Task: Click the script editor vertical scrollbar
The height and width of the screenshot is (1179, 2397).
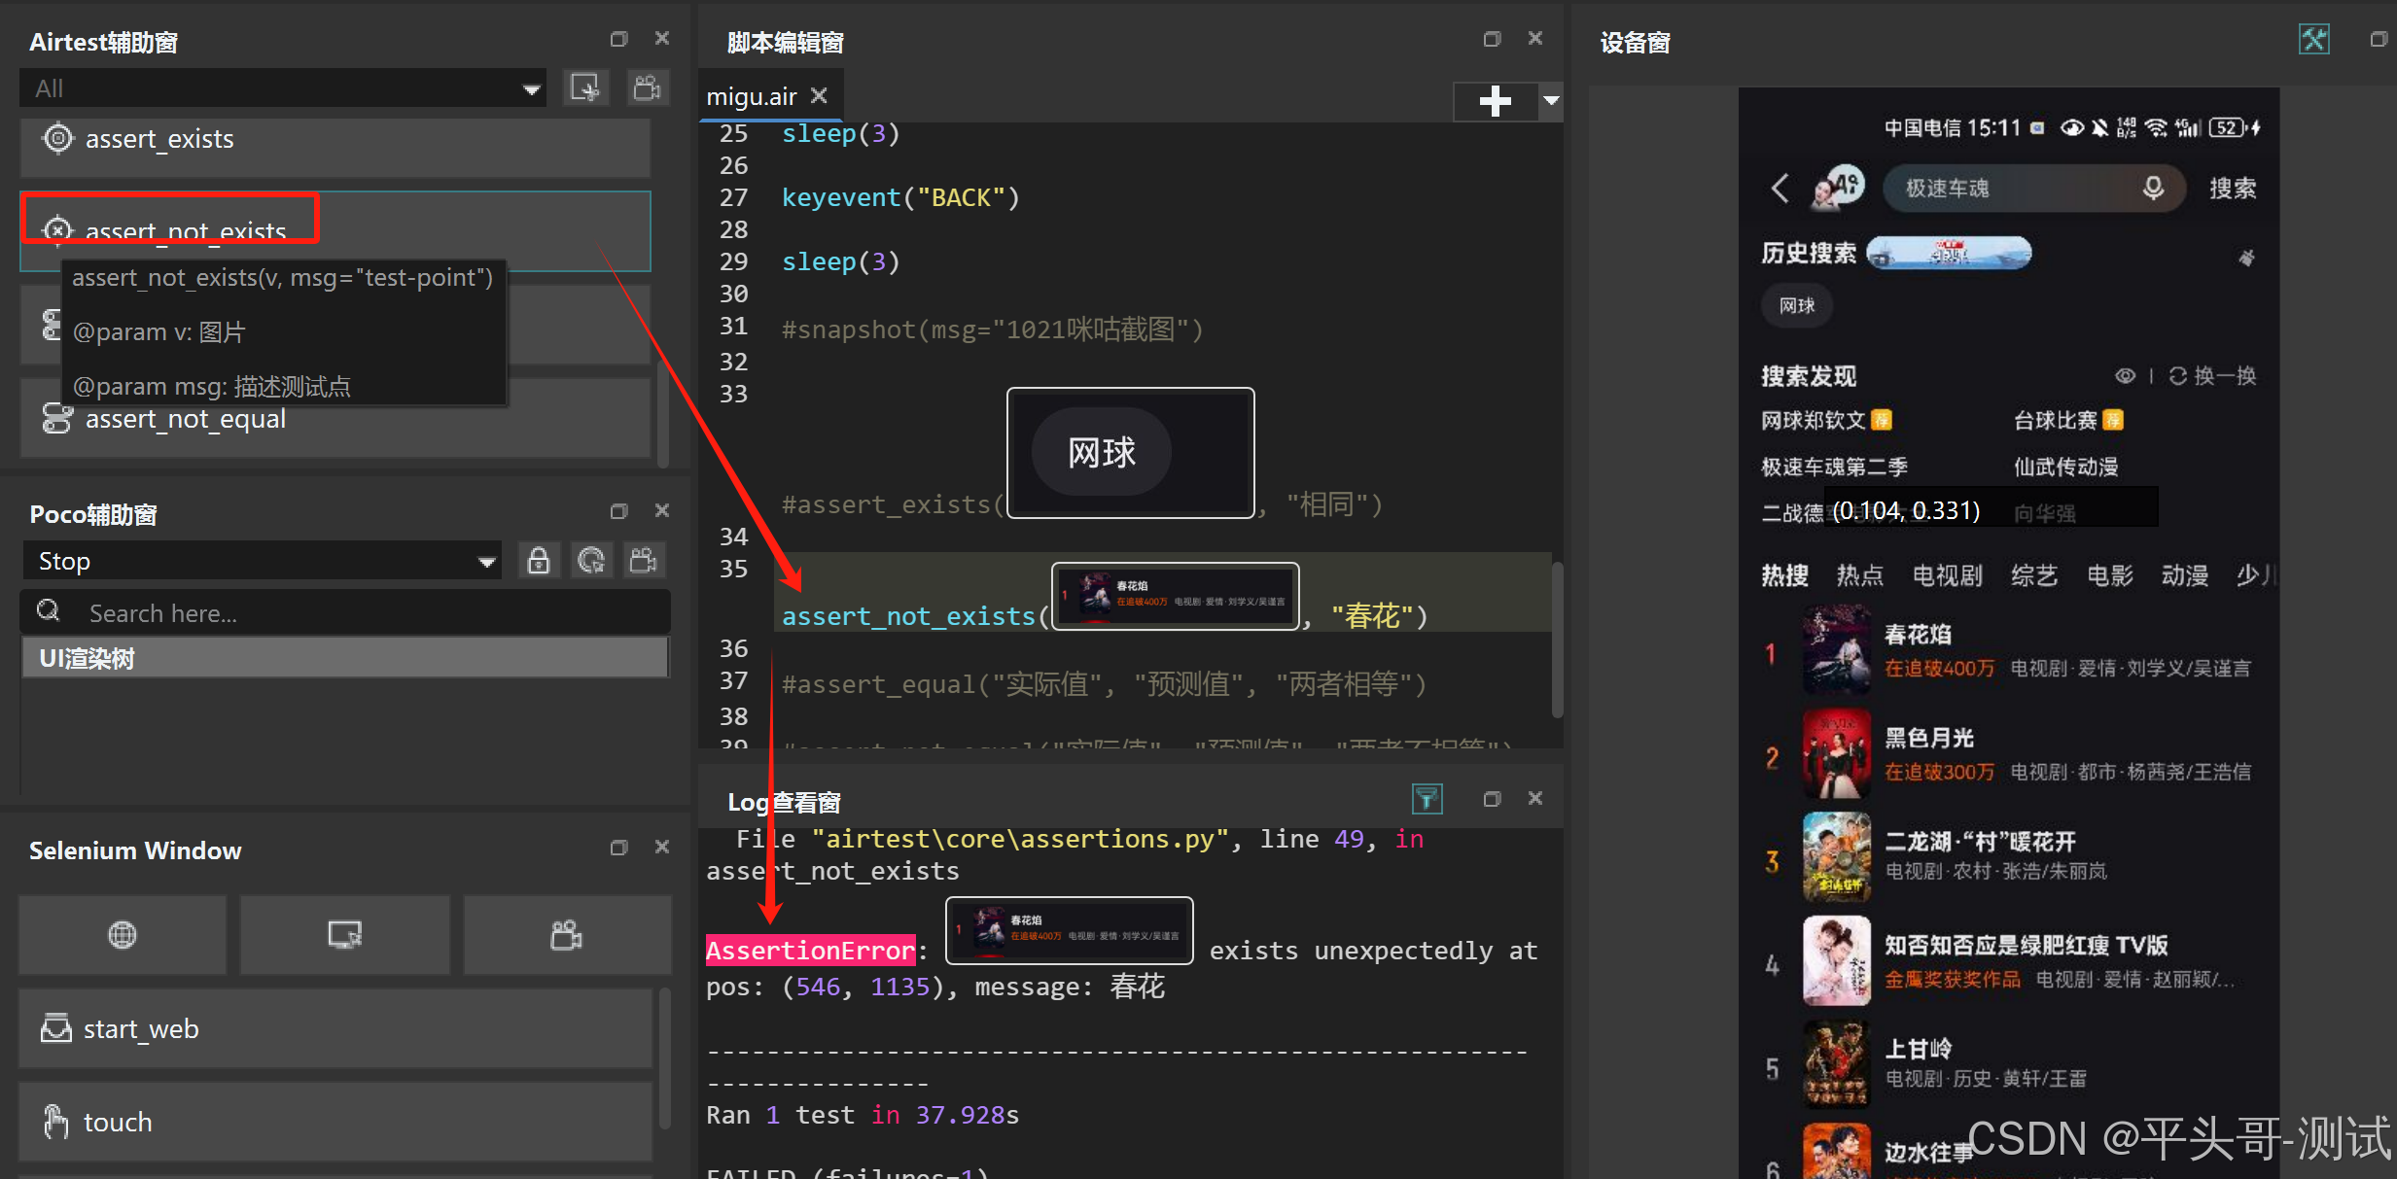Action: point(1557,642)
